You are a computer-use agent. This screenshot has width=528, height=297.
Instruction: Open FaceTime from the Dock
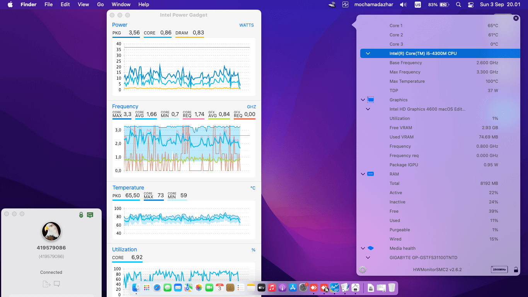tap(209, 288)
